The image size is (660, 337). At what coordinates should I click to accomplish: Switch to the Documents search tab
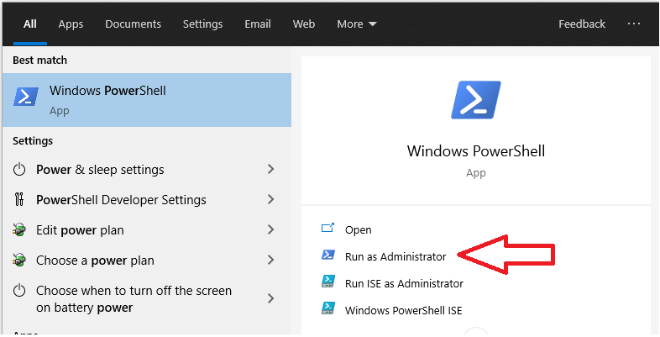coord(133,24)
